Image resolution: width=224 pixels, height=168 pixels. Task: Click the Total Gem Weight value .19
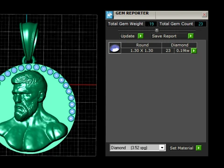(x=151, y=24)
